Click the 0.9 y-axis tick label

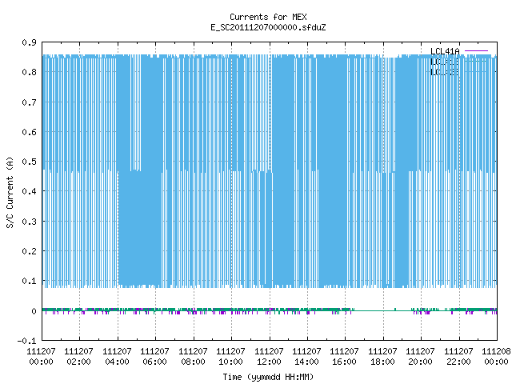[x=29, y=42]
